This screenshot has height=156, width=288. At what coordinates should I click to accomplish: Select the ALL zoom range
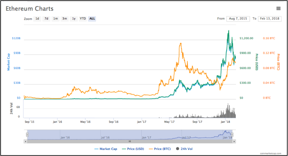click(92, 19)
